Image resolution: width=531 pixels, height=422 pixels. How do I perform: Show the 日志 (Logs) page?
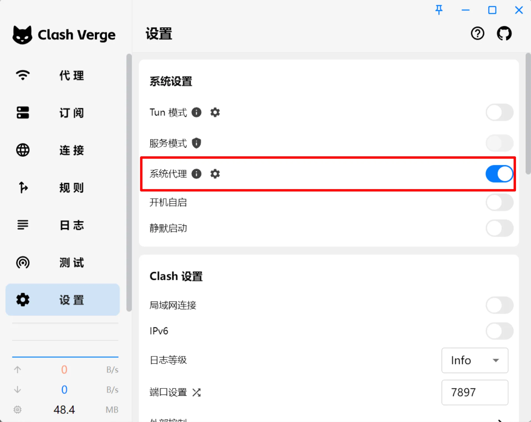point(63,225)
